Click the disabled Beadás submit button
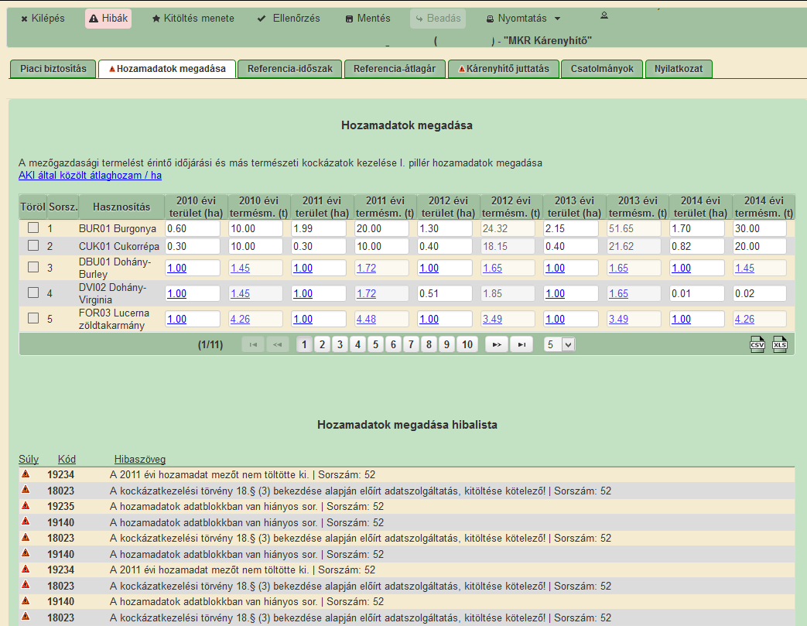Viewport: 807px width, 626px height. click(438, 19)
